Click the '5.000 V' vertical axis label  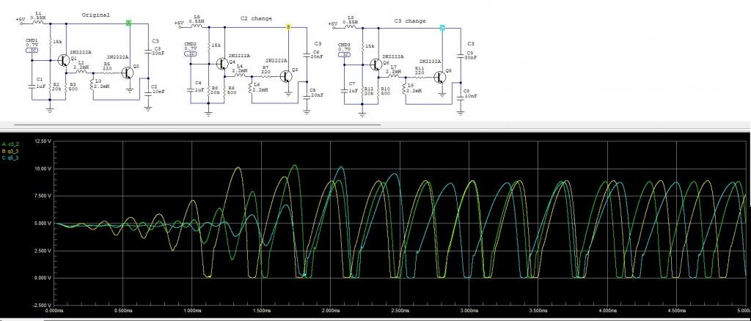43,224
